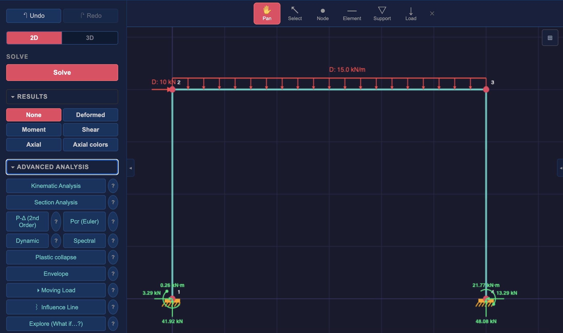Collapse the Advanced Analysis section
Screen dimensions: 563x333
pos(62,167)
